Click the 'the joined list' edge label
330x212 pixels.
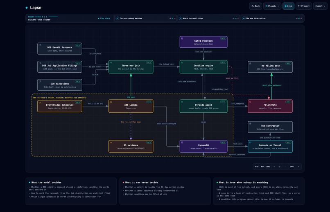coord(167,64)
